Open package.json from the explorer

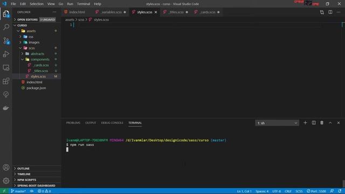(37, 88)
